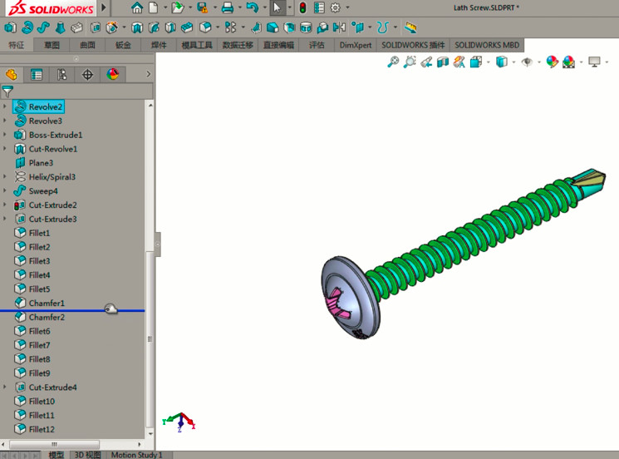Screen dimensions: 619x459
Task: Undo the last action
Action: (253, 7)
